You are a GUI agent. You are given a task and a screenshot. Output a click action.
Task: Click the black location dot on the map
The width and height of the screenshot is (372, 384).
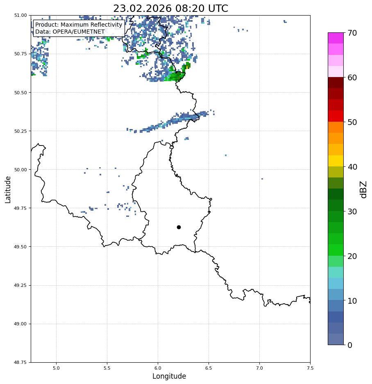point(179,227)
